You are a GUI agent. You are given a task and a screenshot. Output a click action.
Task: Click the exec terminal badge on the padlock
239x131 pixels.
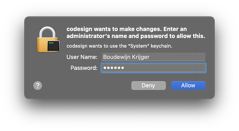53,46
